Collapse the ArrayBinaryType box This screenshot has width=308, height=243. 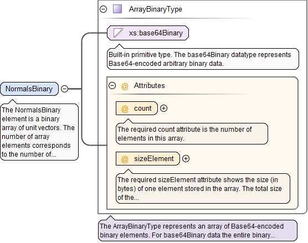pos(104,9)
